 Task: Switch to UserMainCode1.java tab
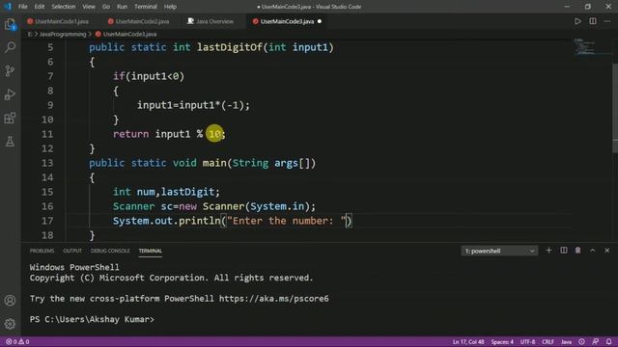pyautogui.click(x=62, y=21)
